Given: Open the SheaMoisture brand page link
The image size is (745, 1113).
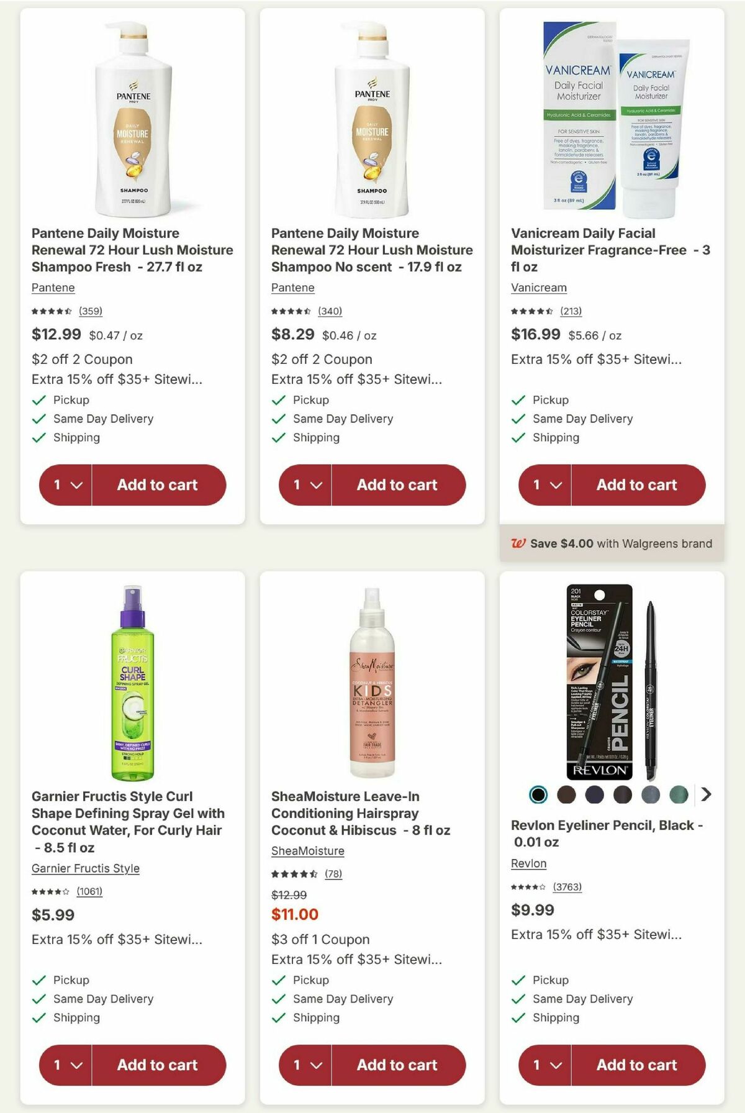Looking at the screenshot, I should tap(309, 850).
